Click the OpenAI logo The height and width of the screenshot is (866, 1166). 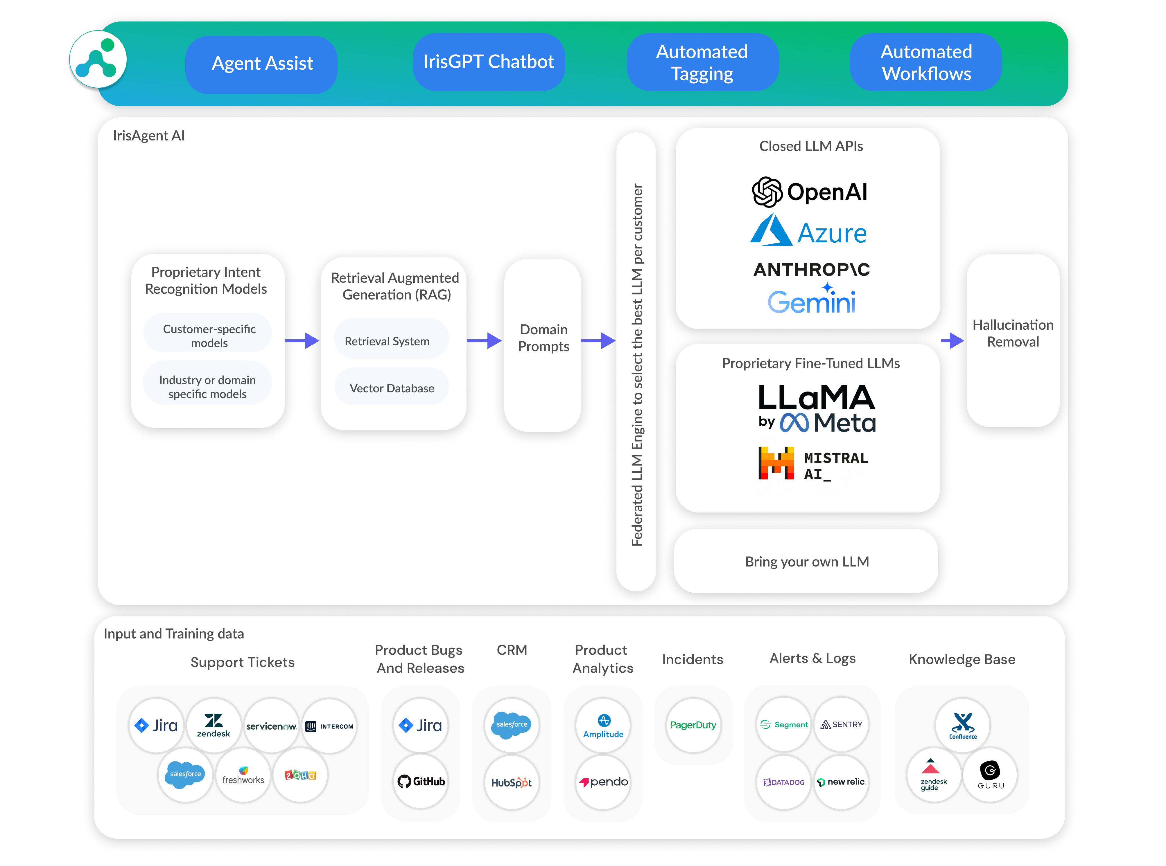[810, 192]
